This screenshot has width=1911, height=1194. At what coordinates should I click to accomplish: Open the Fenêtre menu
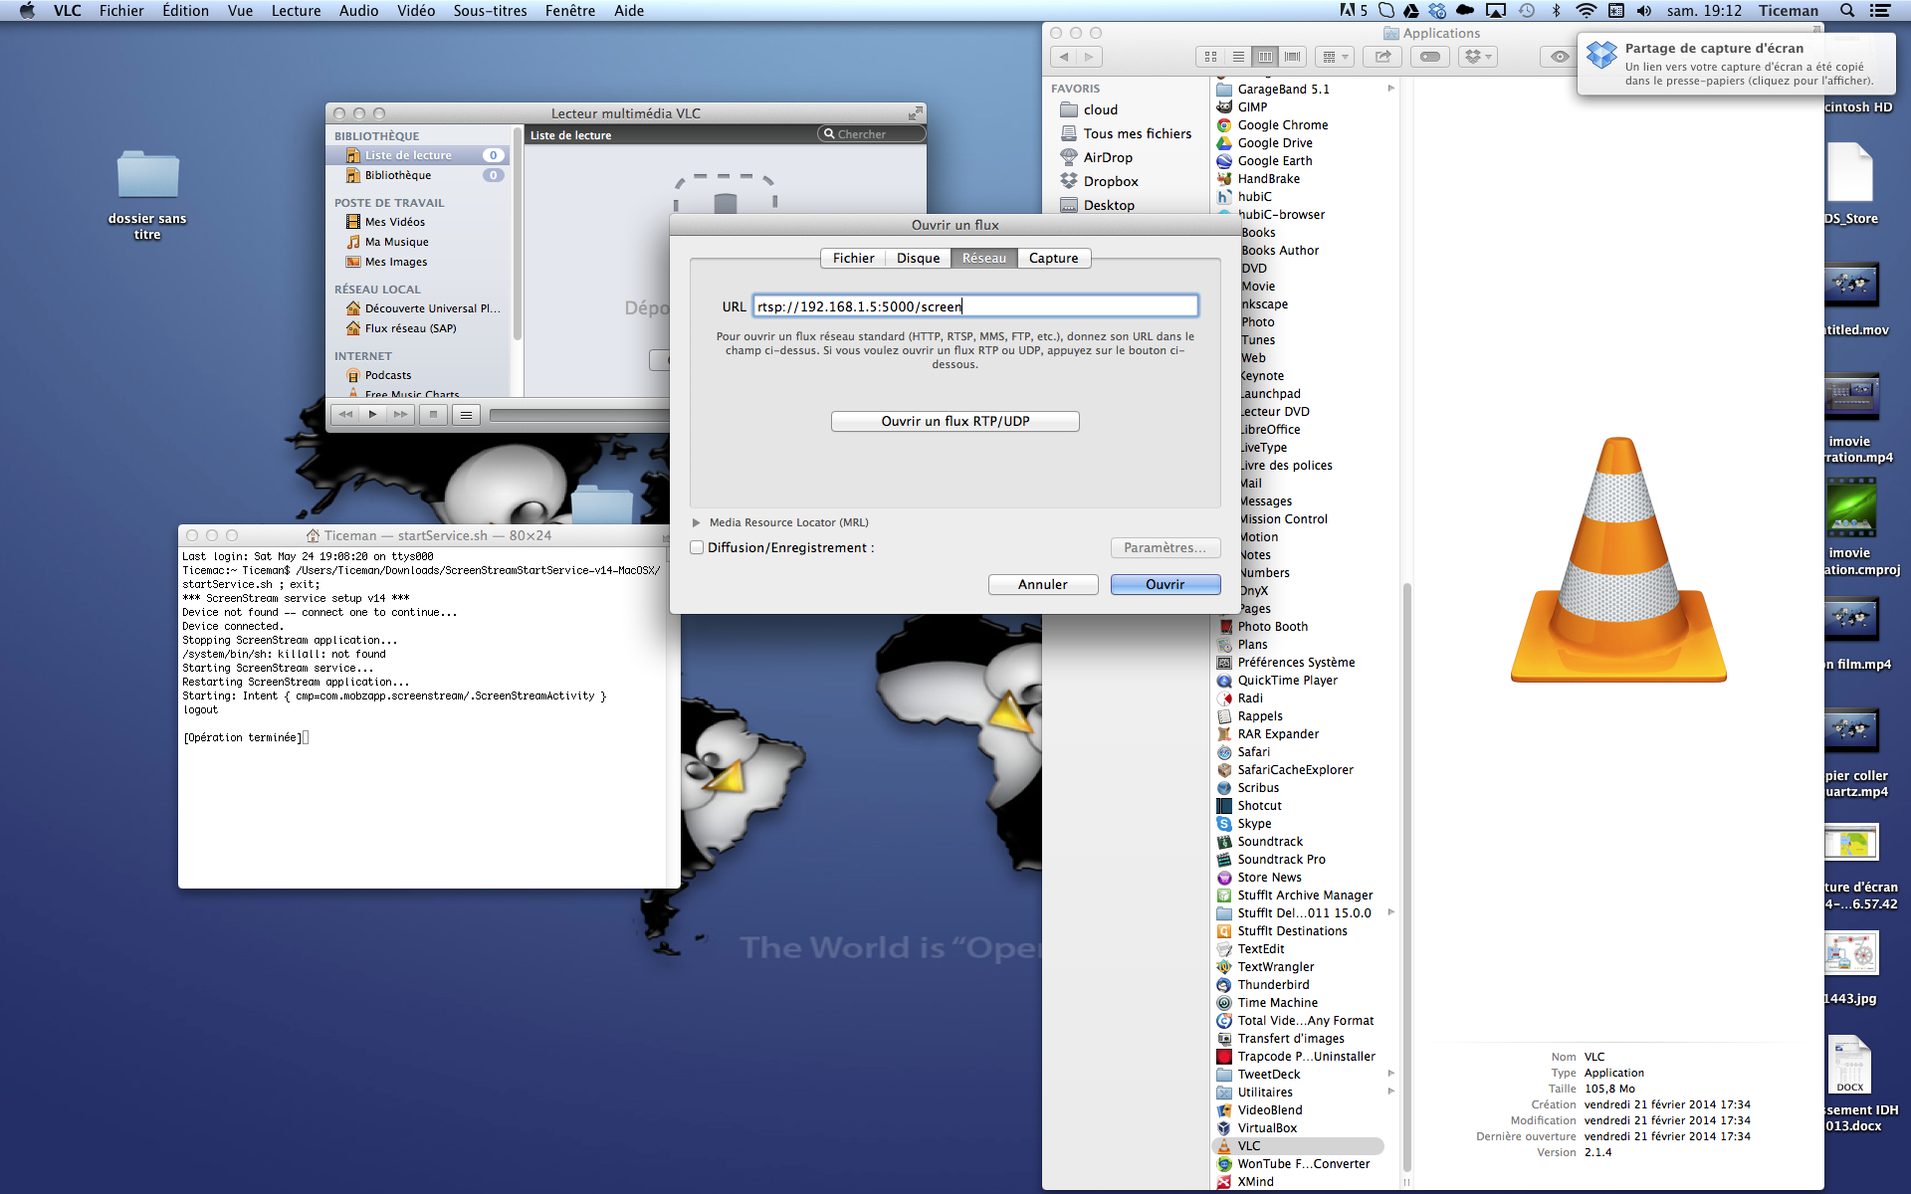click(569, 11)
